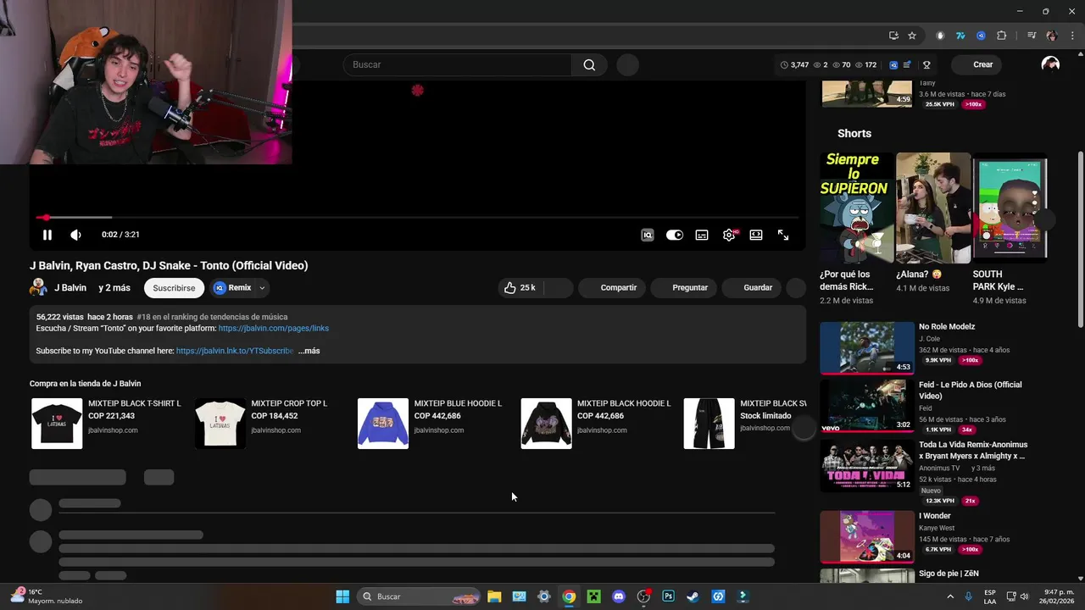1085x610 pixels.
Task: Click the search magnifier button
Action: [x=589, y=64]
